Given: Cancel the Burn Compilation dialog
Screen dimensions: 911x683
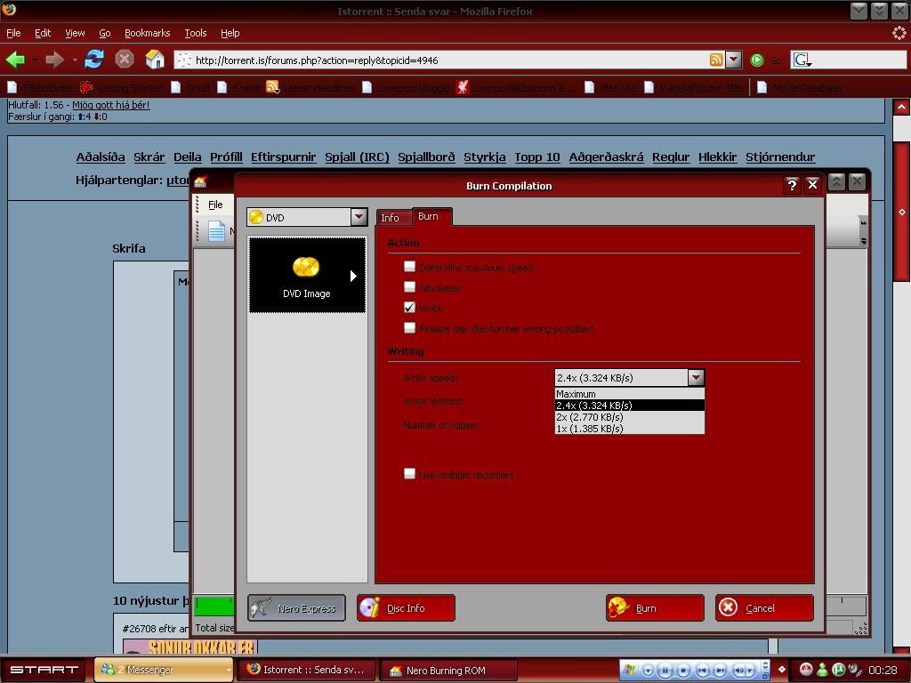Looking at the screenshot, I should coord(764,608).
